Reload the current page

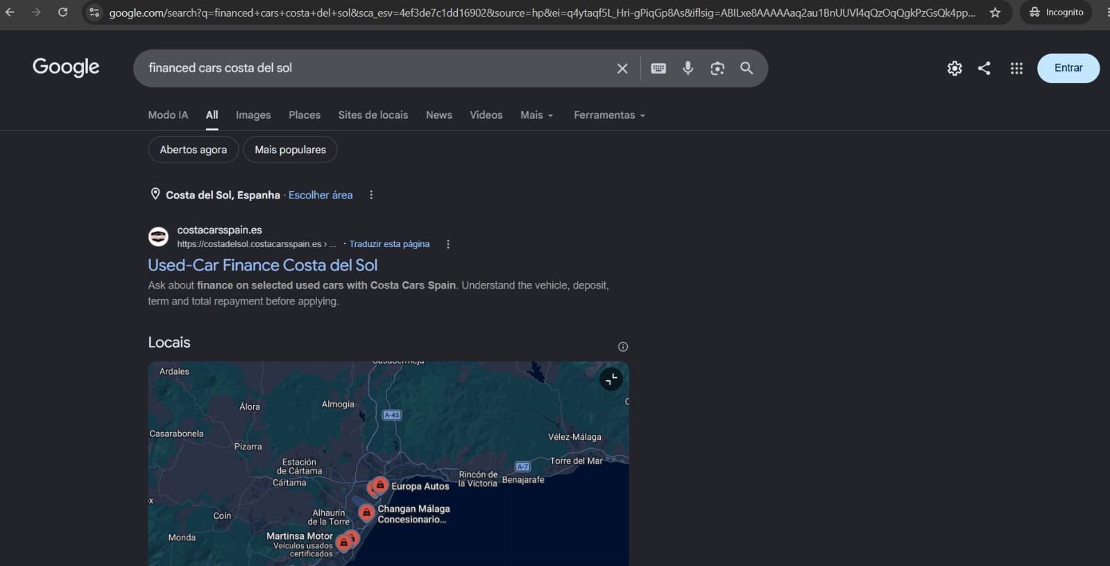62,12
